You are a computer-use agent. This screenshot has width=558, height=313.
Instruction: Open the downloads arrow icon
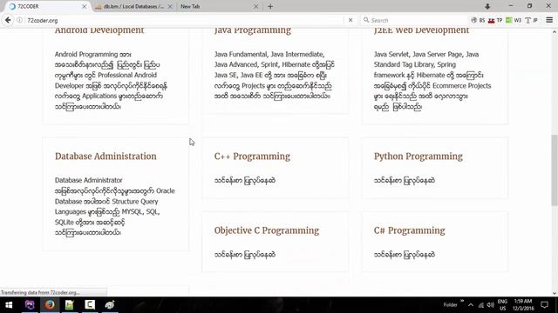(487, 6)
